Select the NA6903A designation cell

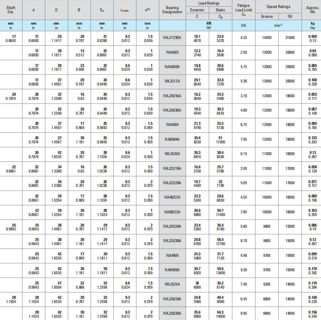172,67
